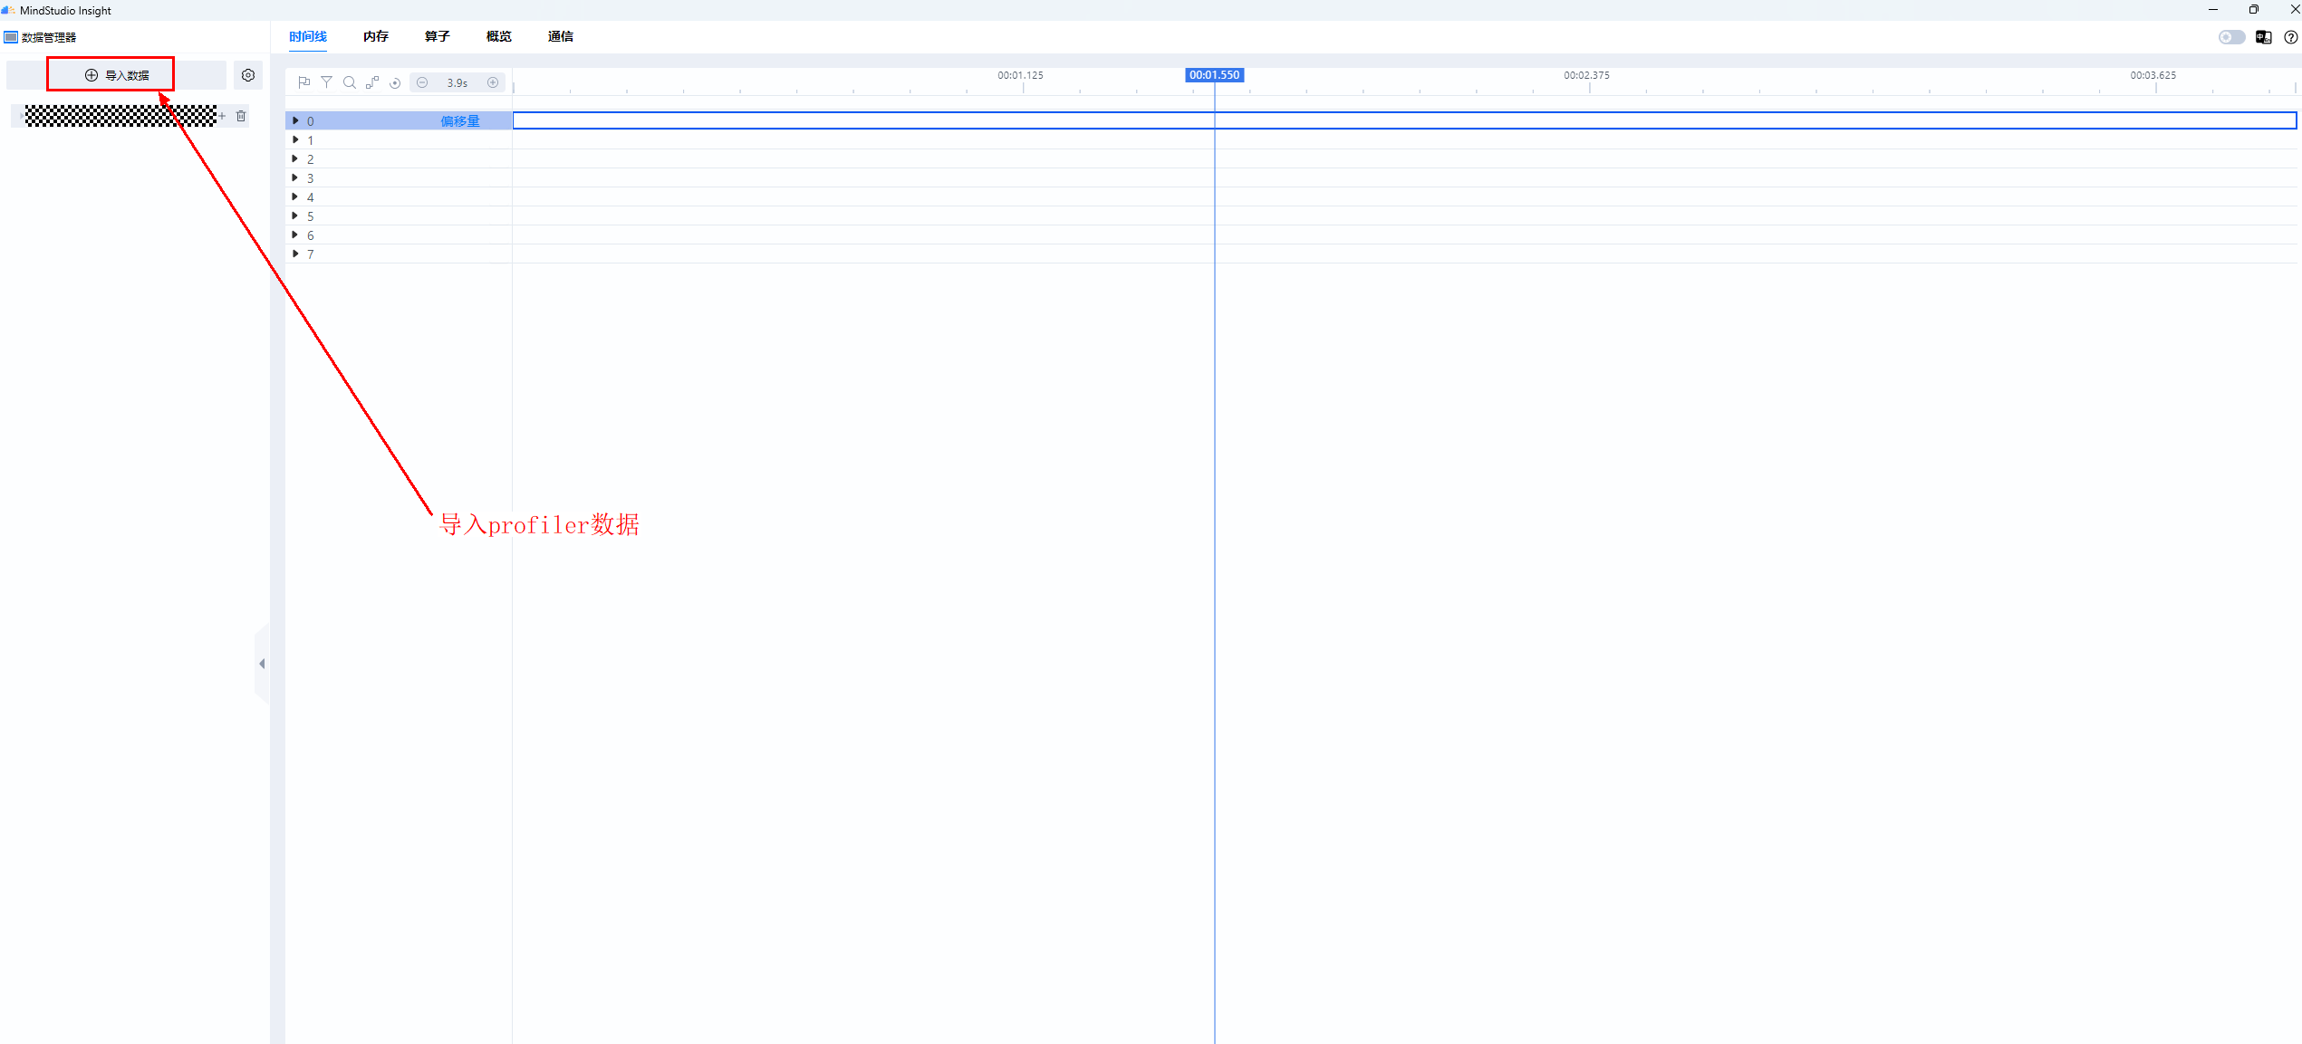
Task: Open the 通信 tab
Action: click(560, 36)
